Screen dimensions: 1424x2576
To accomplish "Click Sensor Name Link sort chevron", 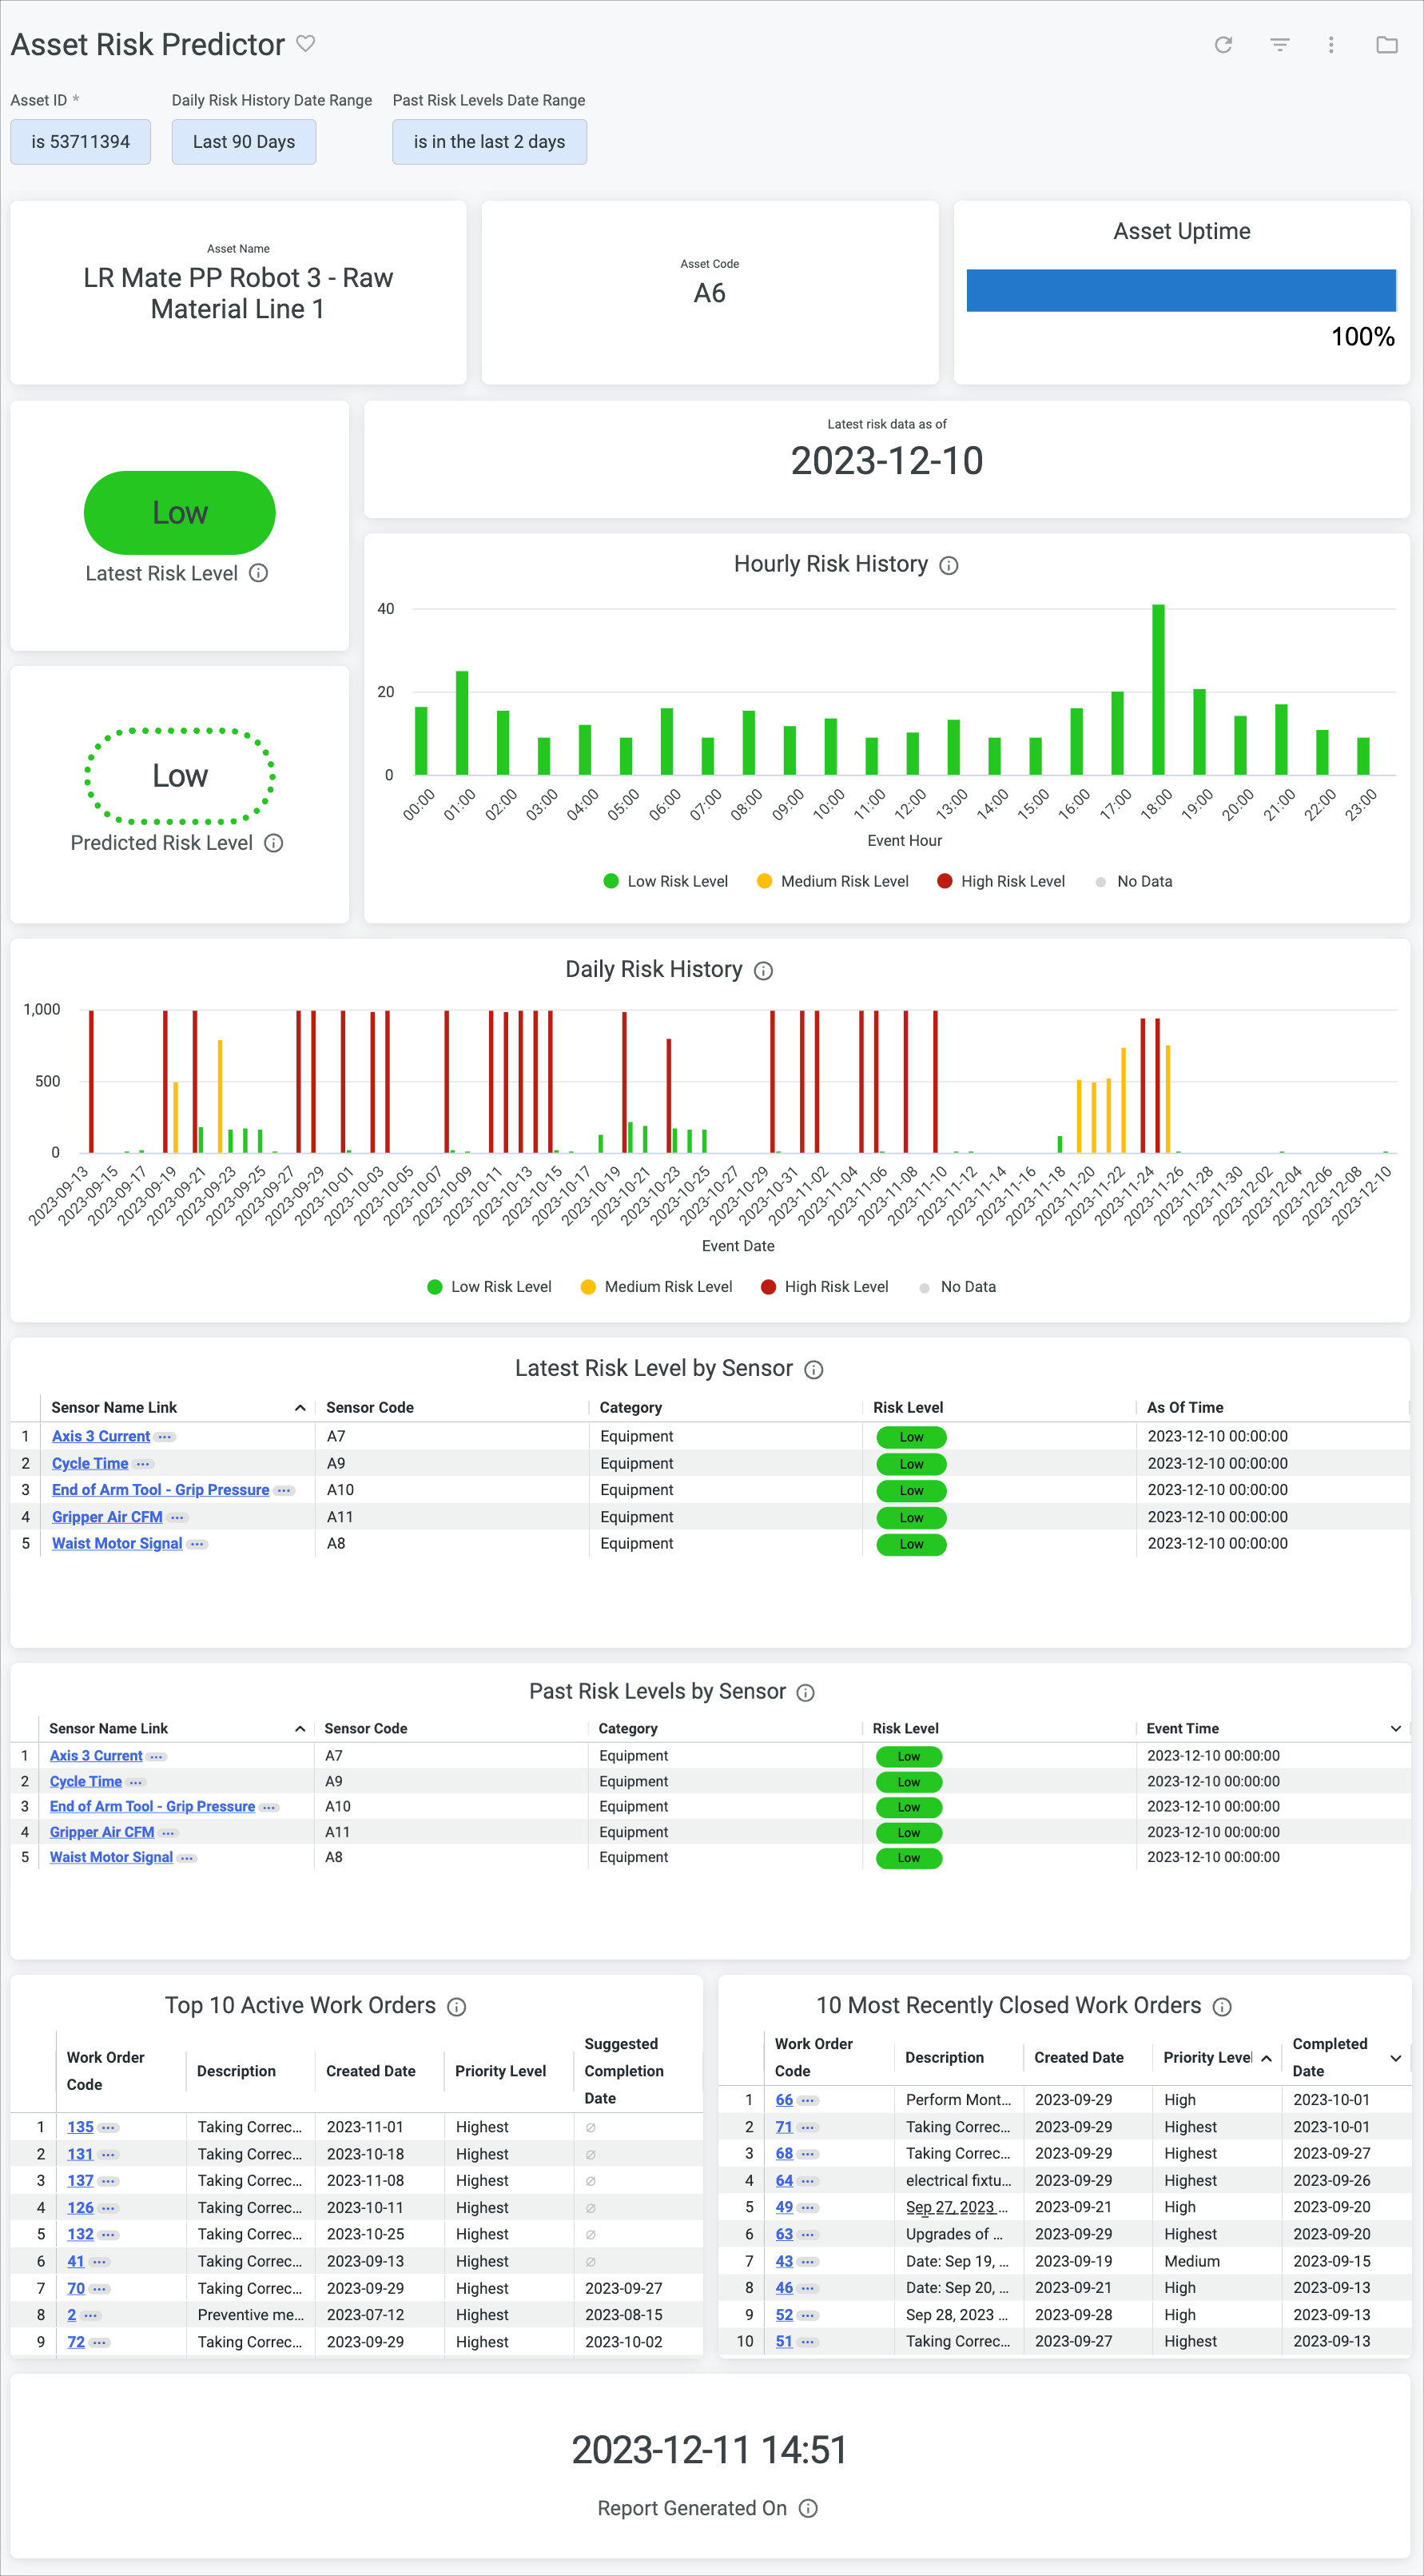I will tap(299, 1406).
